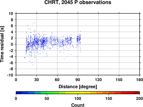Click the y-axis tick label 10
Image resolution: width=143 pixels, height=107 pixels.
click(11, 13)
